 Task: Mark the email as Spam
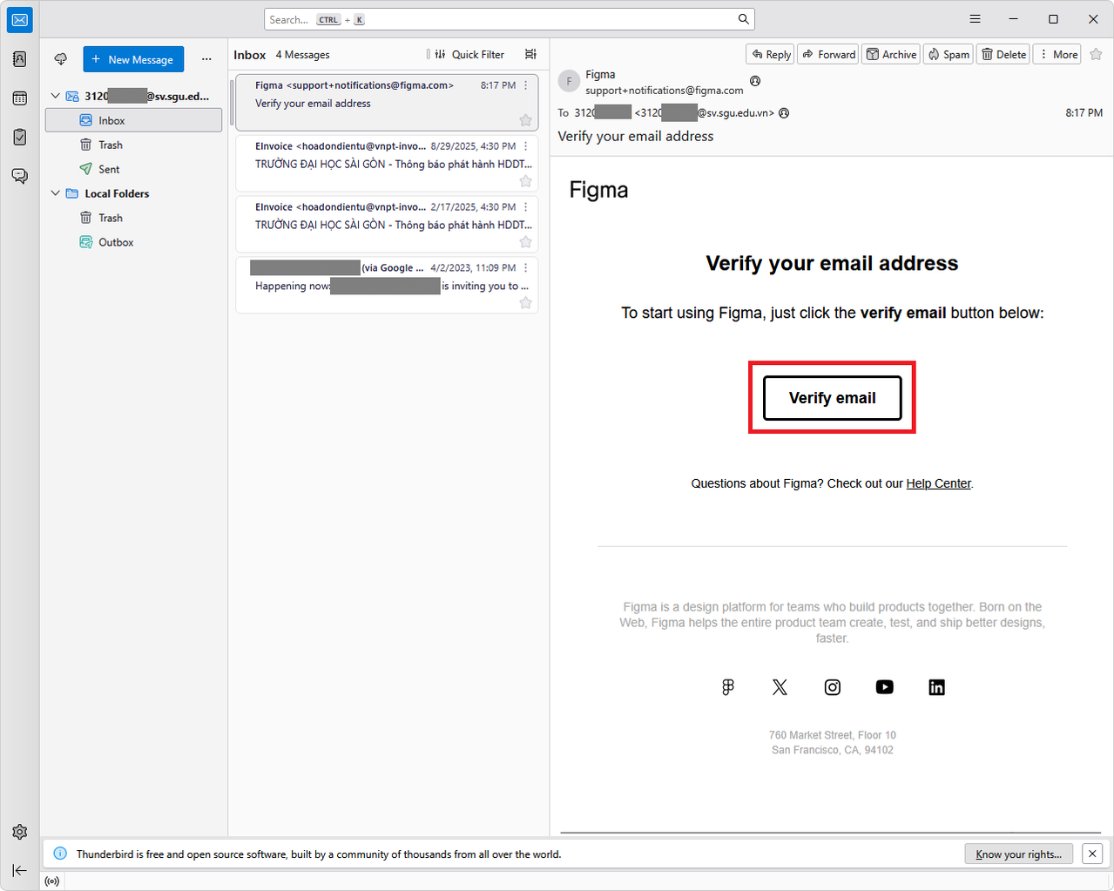tap(949, 54)
